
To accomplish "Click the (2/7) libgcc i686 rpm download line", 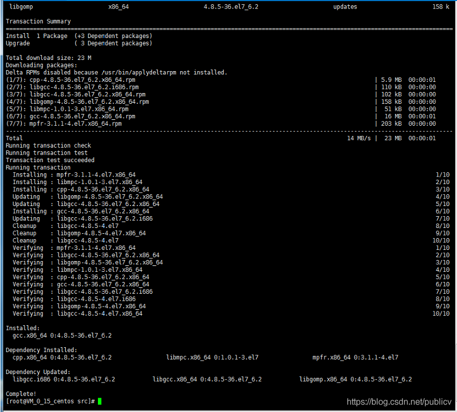I will tap(221, 87).
